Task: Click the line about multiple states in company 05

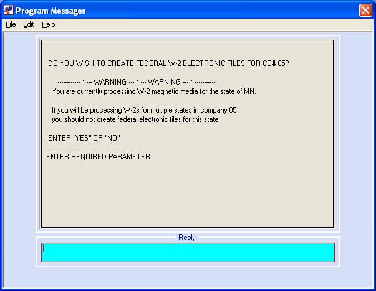Action: point(145,110)
